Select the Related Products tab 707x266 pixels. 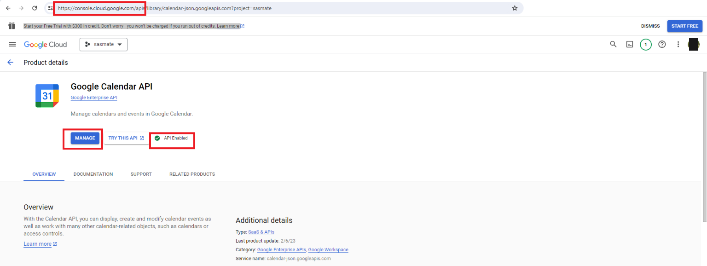[192, 174]
